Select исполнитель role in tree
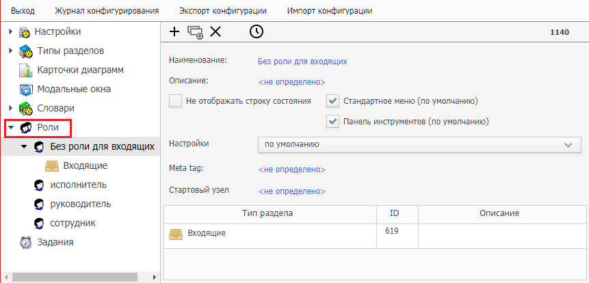 pyautogui.click(x=78, y=185)
